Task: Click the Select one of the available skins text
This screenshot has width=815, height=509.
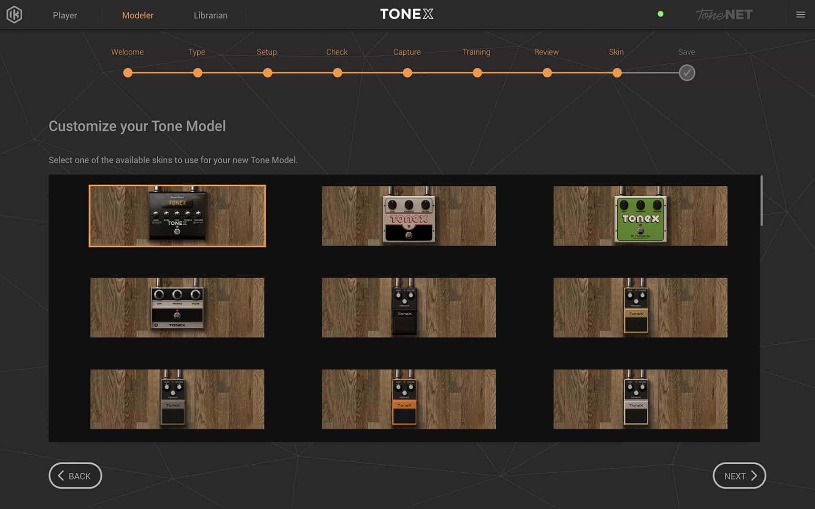Action: (173, 160)
